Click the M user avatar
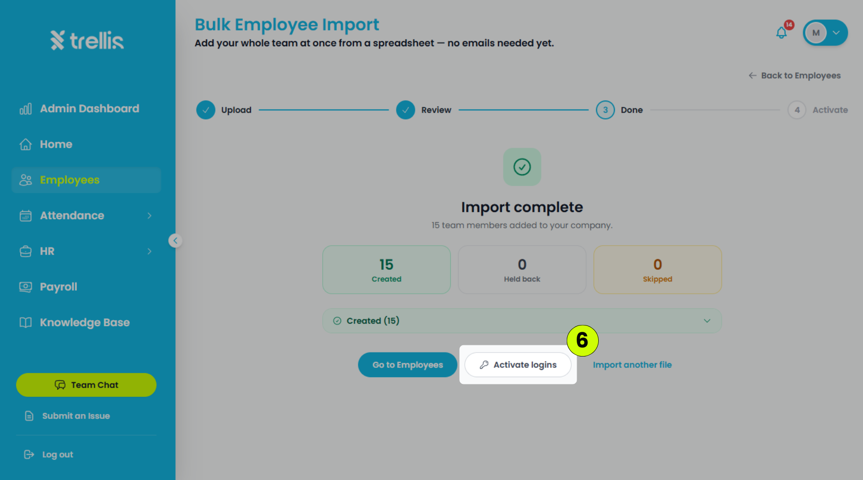Viewport: 863px width, 480px height. (x=816, y=33)
